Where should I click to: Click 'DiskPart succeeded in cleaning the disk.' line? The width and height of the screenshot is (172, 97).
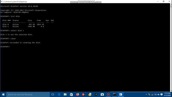pos(21,43)
